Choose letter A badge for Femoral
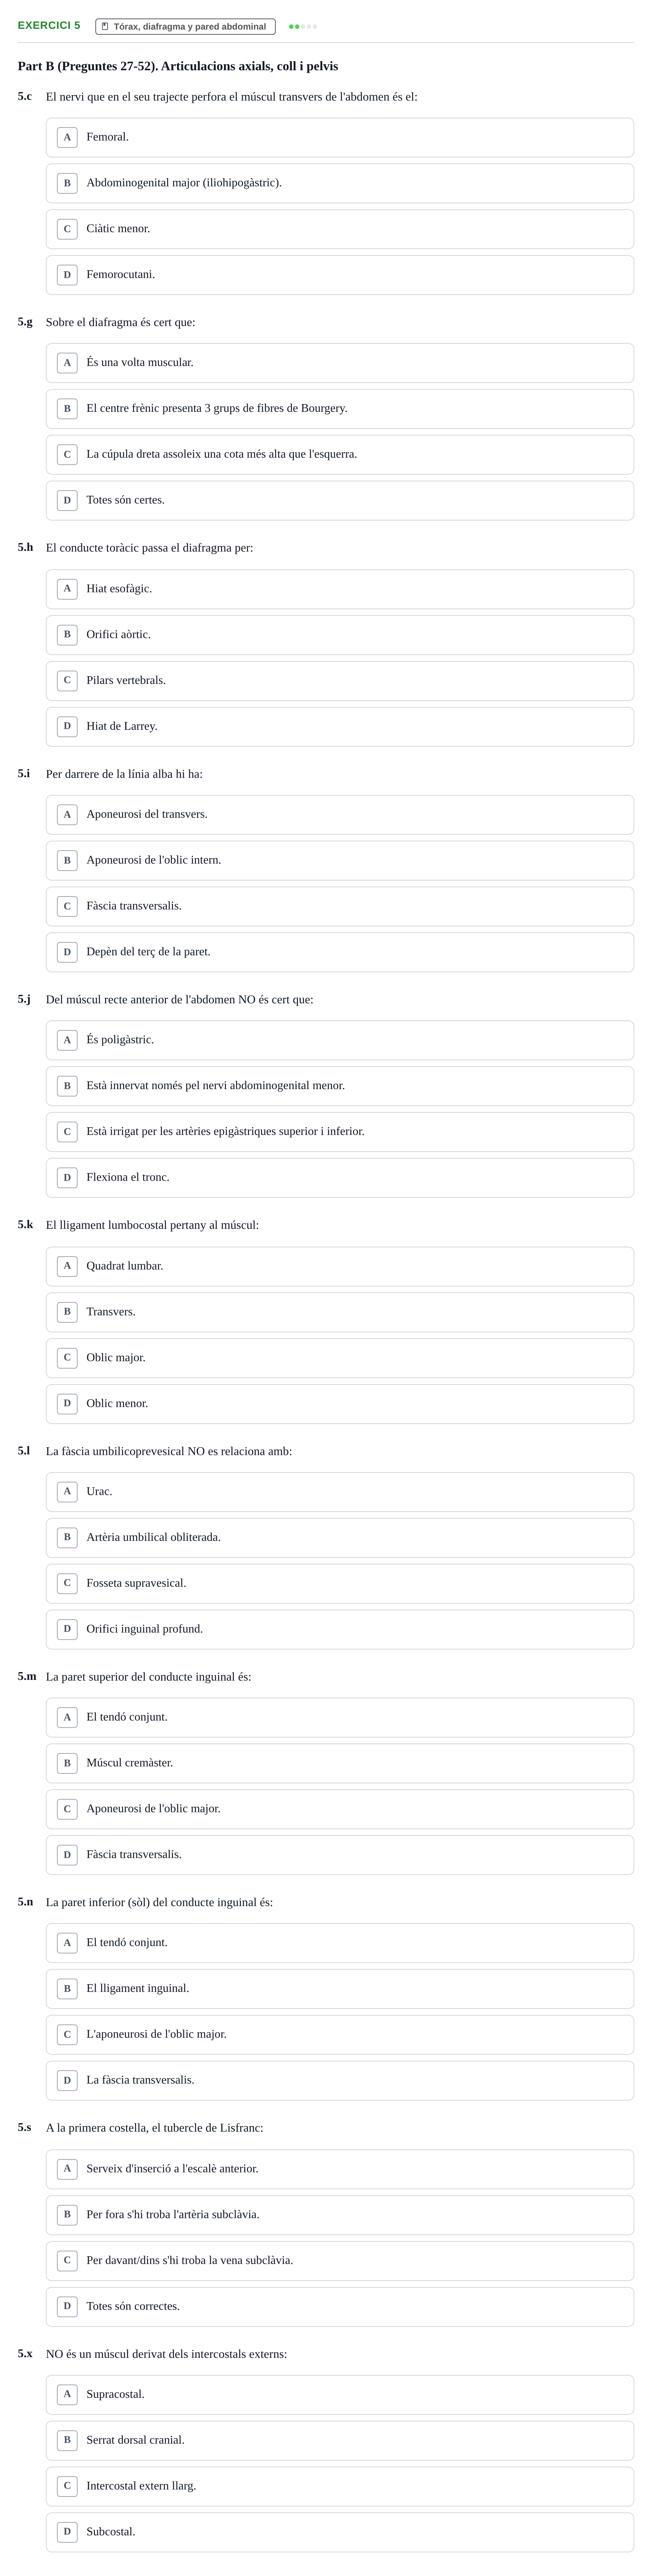 tap(67, 137)
